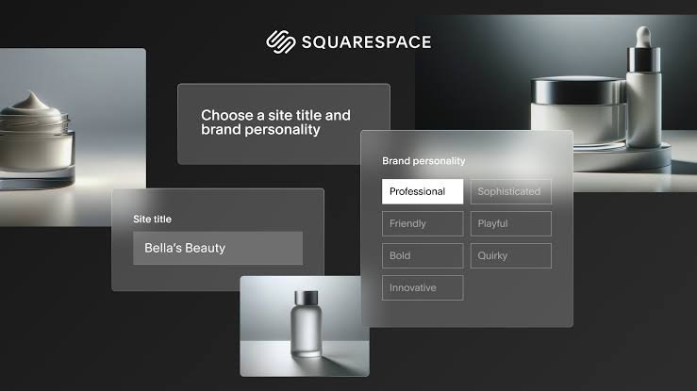The width and height of the screenshot is (697, 391).
Task: Select the Bold personality option
Action: (423, 255)
